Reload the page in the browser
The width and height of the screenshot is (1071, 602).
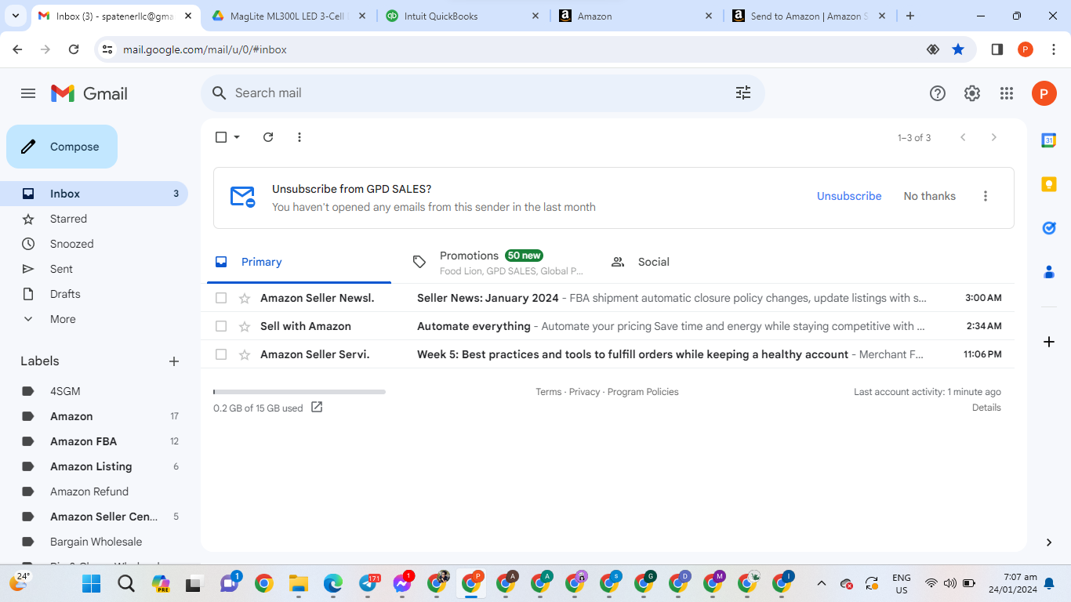(x=74, y=49)
